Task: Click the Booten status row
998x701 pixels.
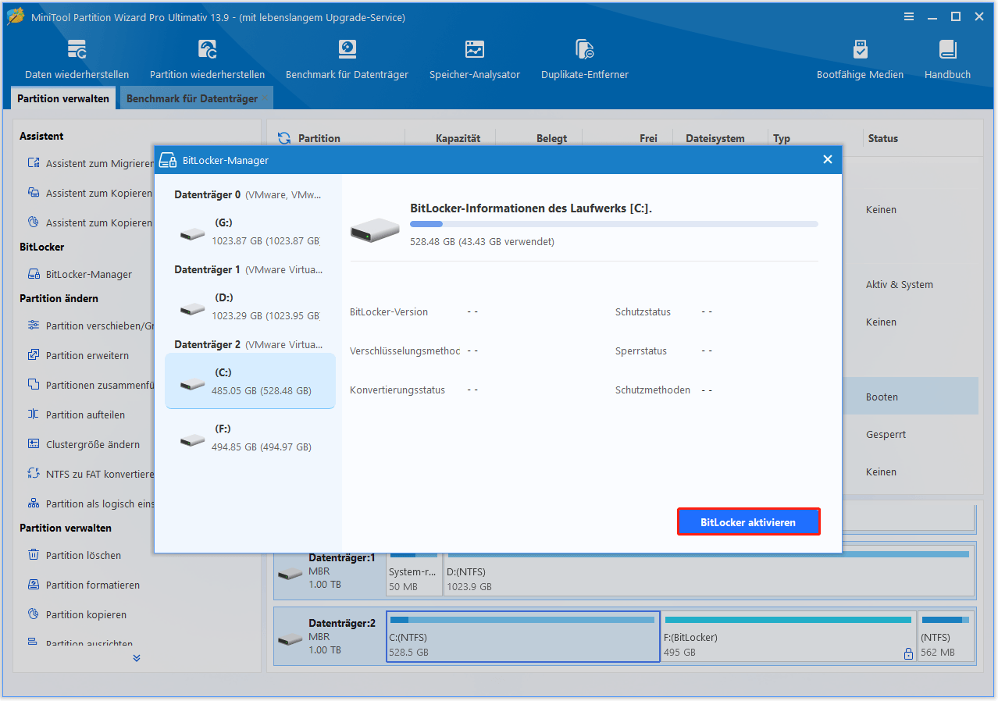Action: tap(882, 397)
